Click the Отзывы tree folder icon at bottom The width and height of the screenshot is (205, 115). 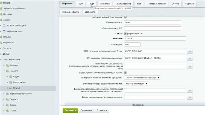coord(7,111)
